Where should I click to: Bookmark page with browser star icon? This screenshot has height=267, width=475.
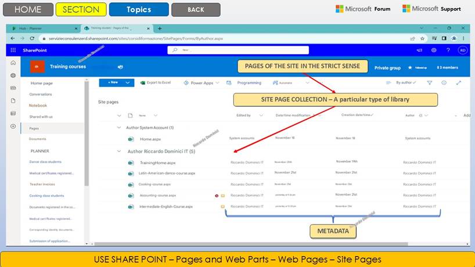click(423, 38)
